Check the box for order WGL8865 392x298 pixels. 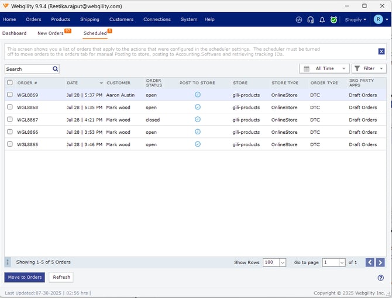pyautogui.click(x=10, y=144)
